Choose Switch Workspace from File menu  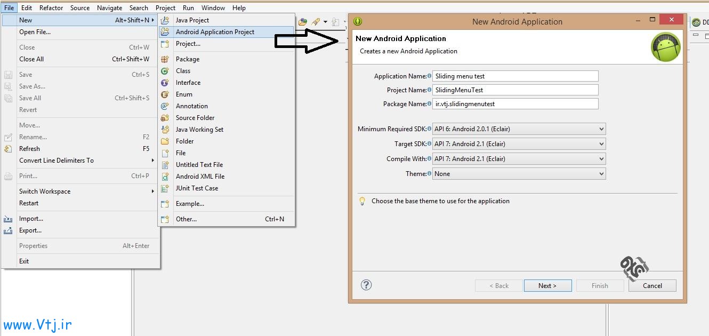[45, 191]
